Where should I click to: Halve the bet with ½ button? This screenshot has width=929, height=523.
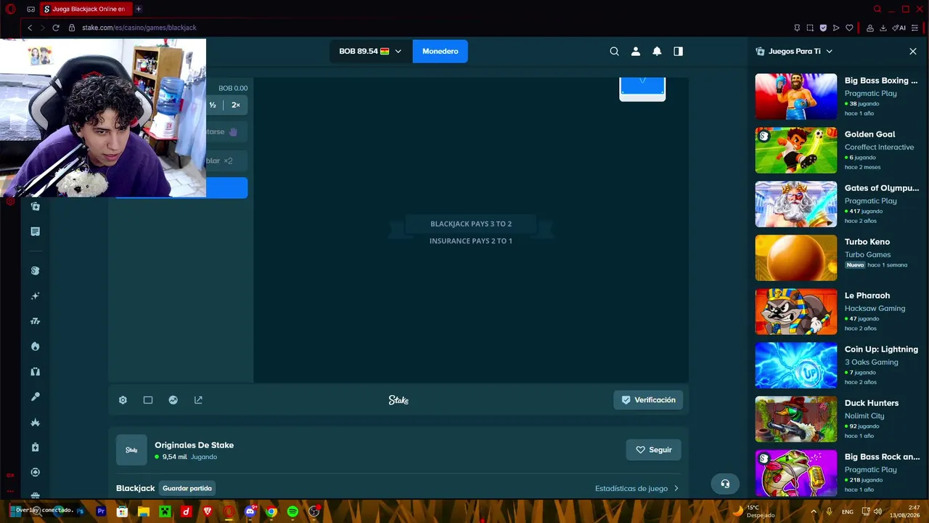213,105
